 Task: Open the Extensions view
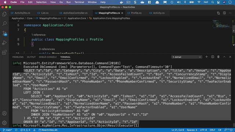pos(4,52)
